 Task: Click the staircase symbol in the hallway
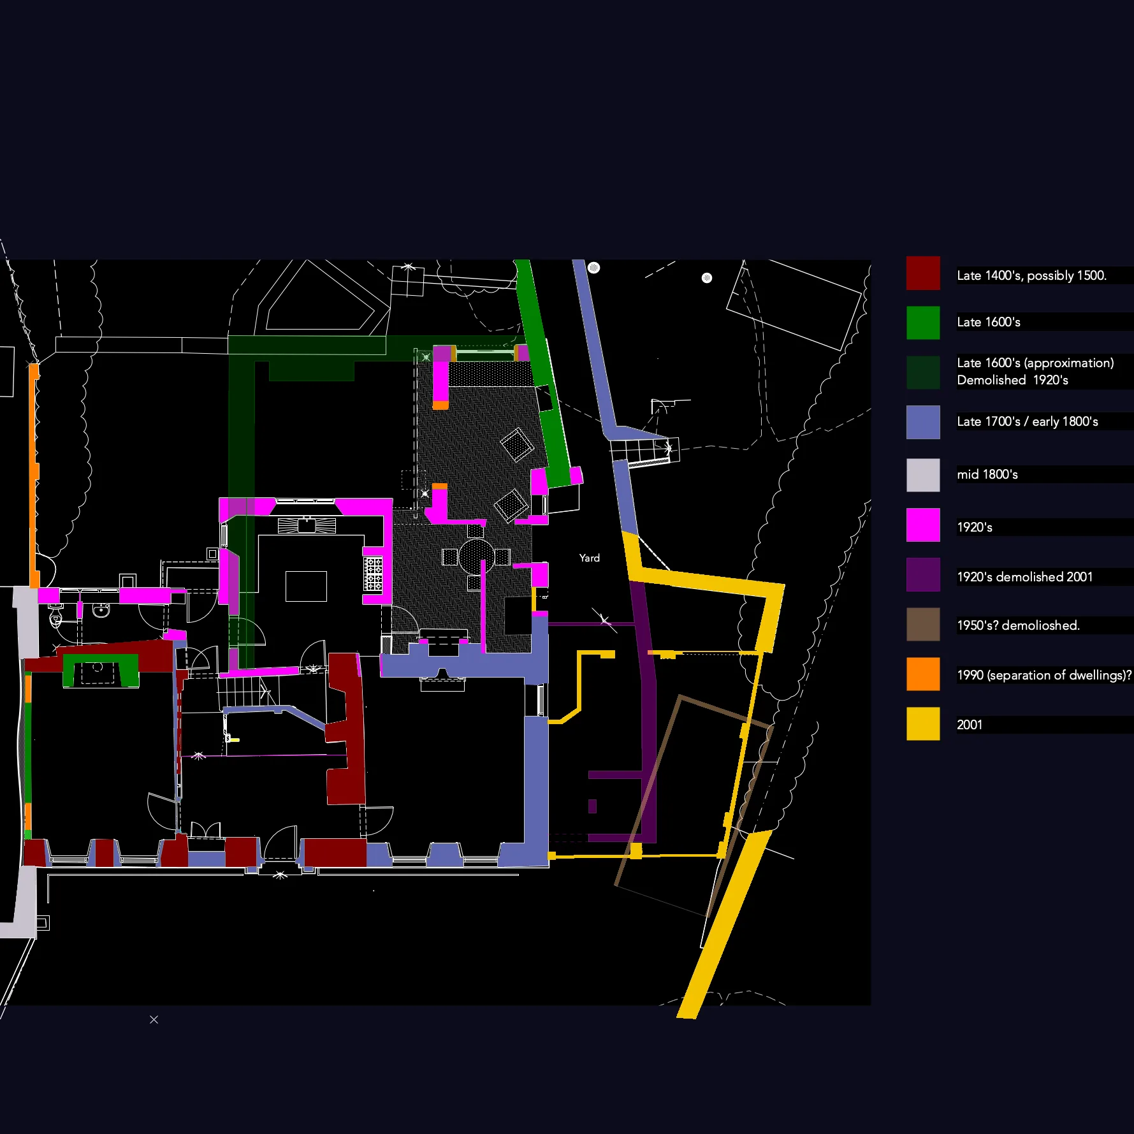click(x=245, y=693)
